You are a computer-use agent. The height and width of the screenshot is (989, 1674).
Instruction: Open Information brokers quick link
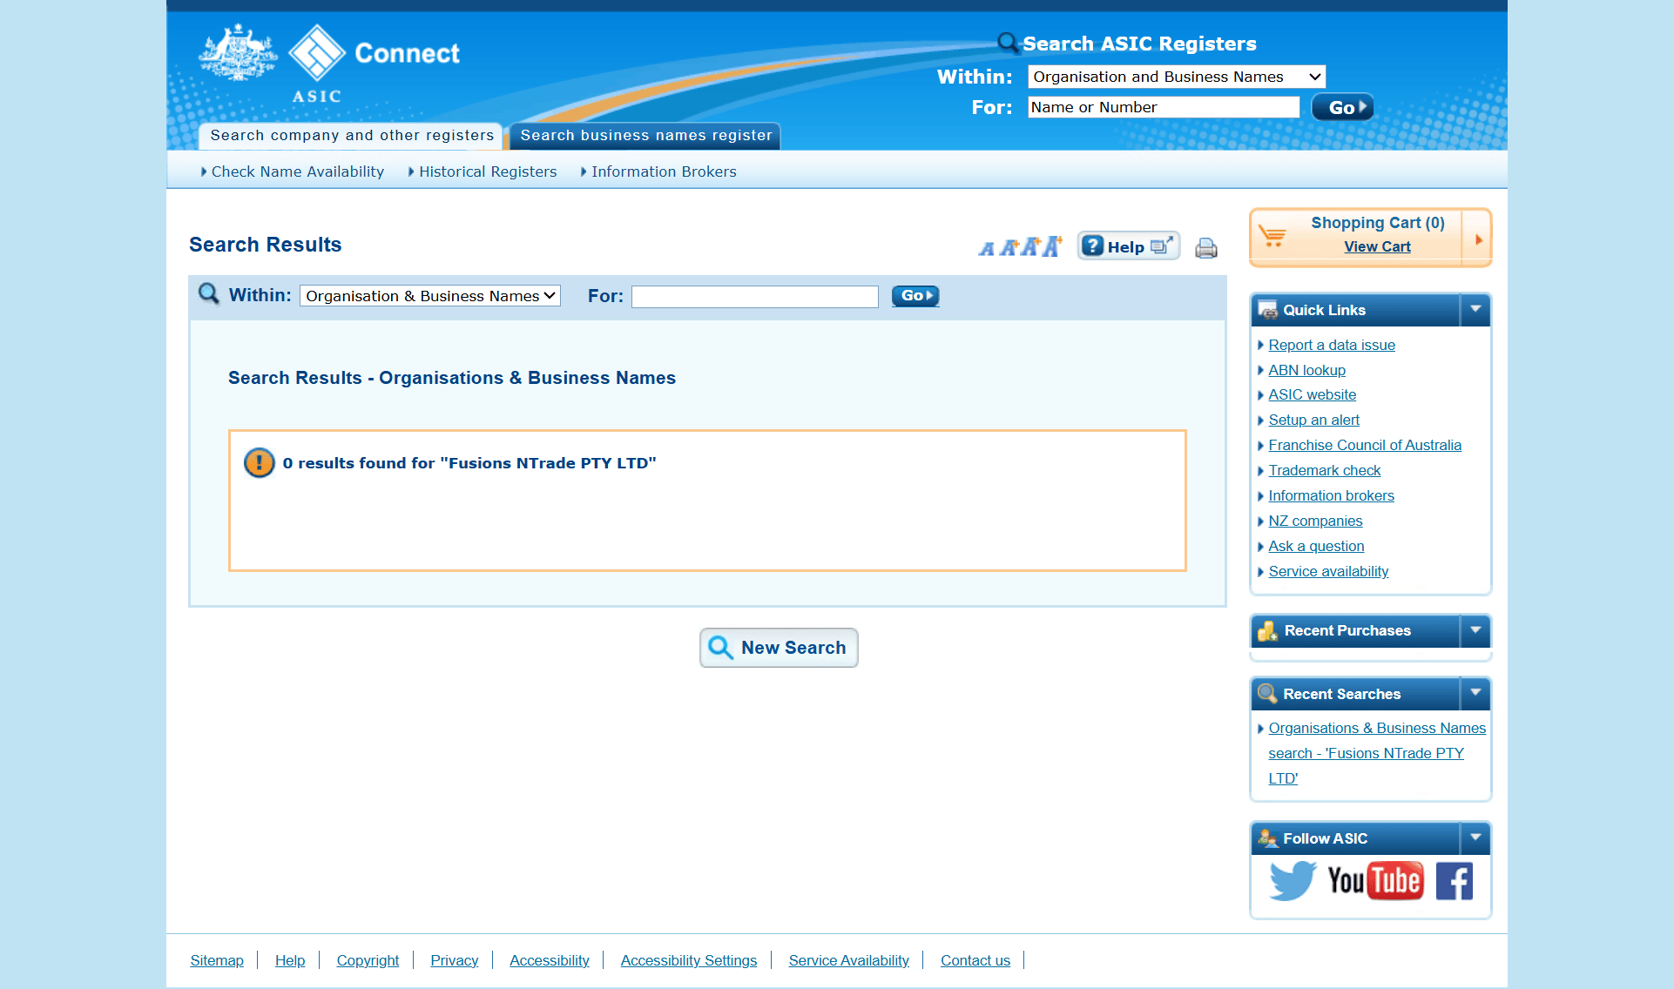(1331, 495)
